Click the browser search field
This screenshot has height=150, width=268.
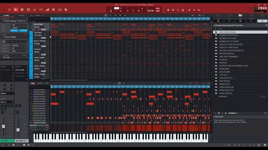point(240,29)
